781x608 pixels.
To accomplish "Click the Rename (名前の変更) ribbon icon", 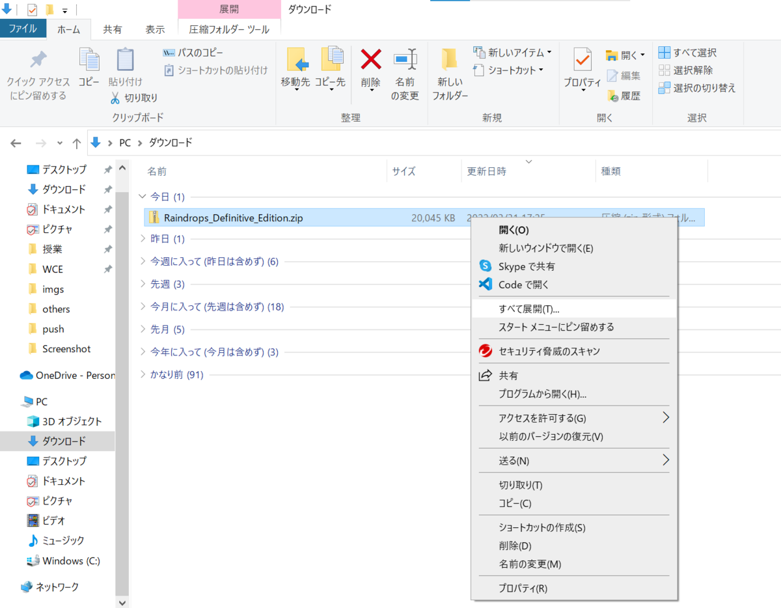I will 405,60.
